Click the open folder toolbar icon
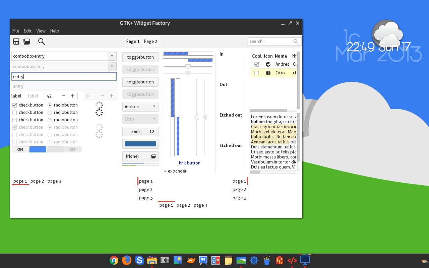Viewport: 429px width, 268px height. (x=27, y=42)
